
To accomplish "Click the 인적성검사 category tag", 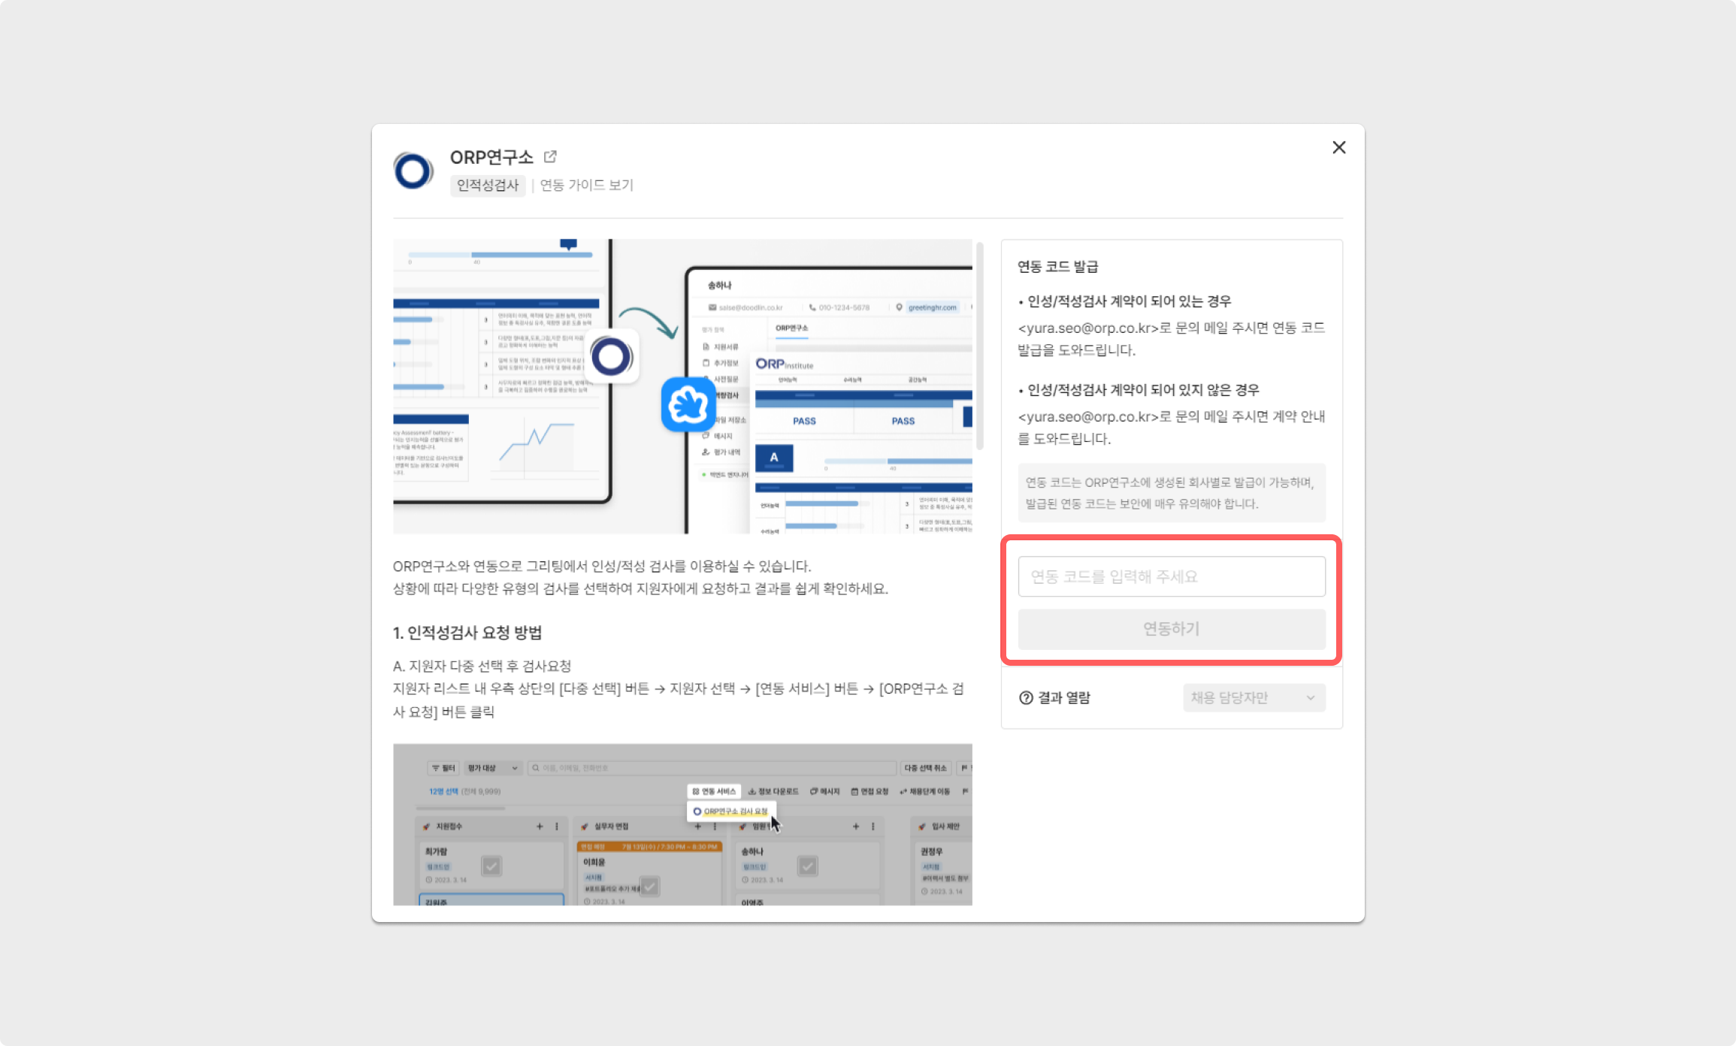I will pos(488,185).
